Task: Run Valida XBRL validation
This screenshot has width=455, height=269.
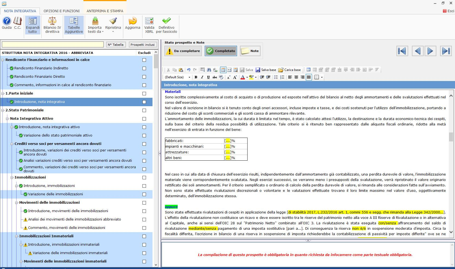Action: tap(149, 25)
